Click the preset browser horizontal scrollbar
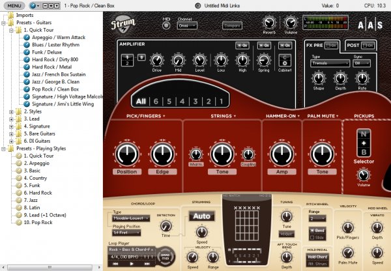Viewport: 391px width, 271px height. [51, 267]
